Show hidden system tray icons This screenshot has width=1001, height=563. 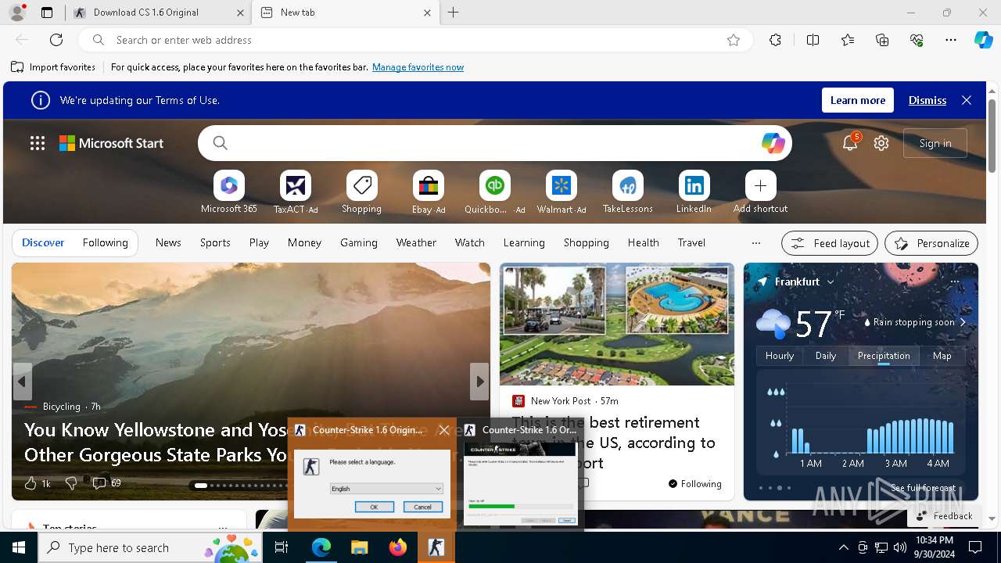point(843,547)
